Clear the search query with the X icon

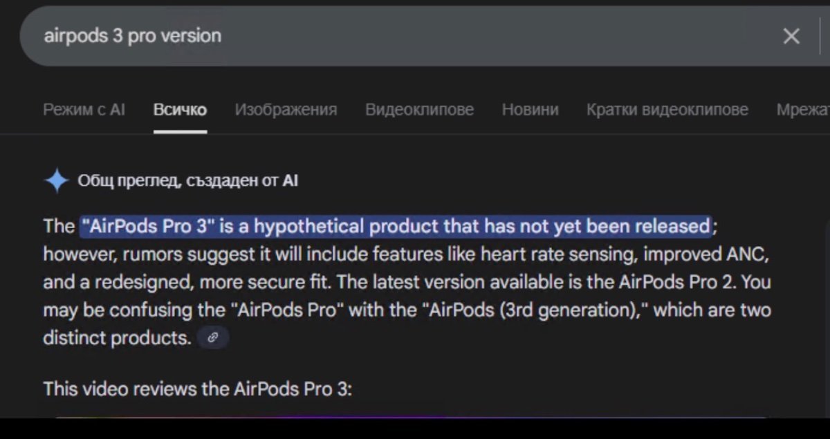(x=791, y=36)
